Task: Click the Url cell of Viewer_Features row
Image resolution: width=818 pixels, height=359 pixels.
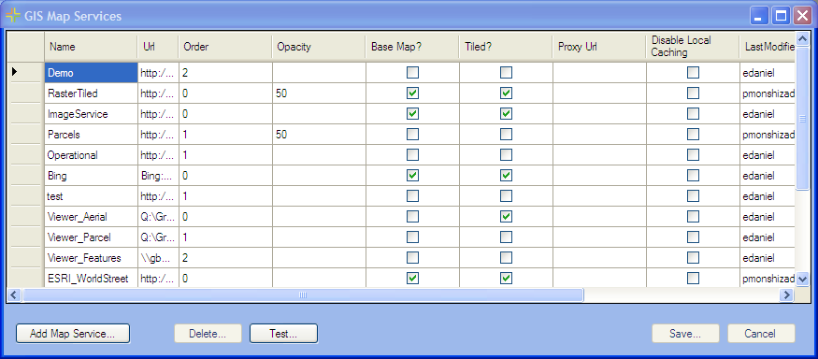Action: (158, 258)
